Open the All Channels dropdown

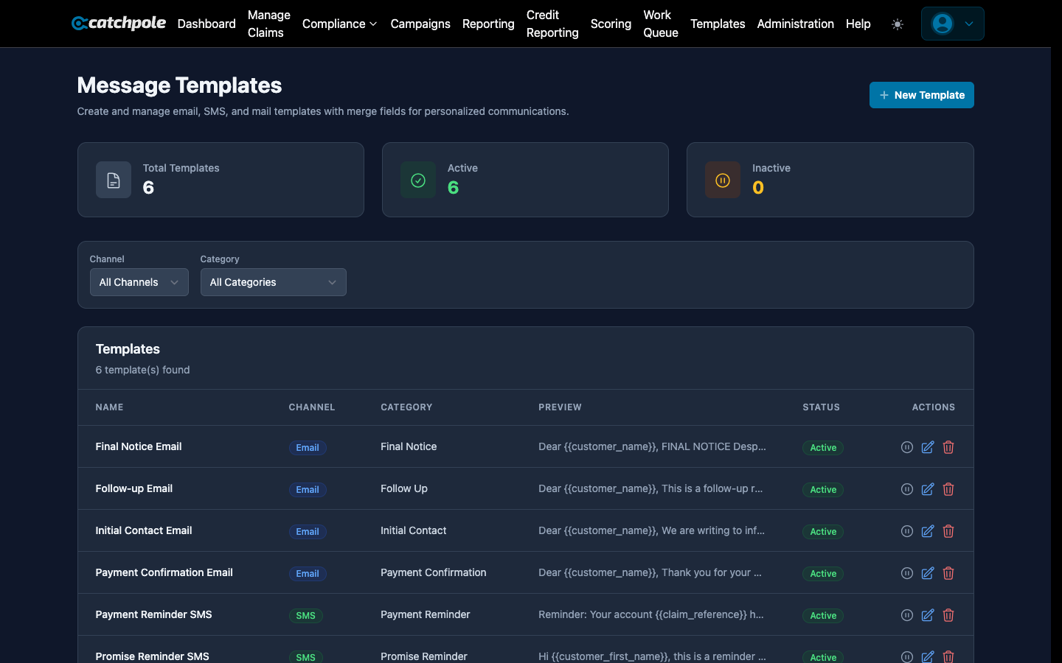pyautogui.click(x=139, y=282)
